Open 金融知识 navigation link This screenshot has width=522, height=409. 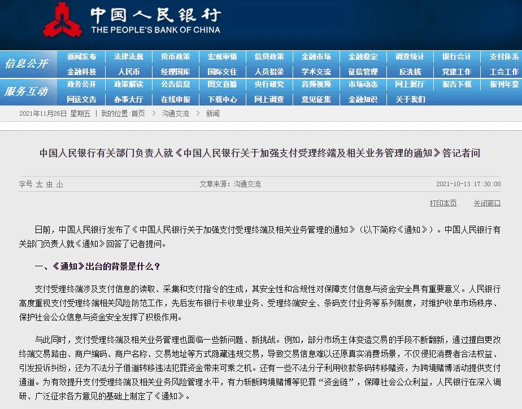click(x=363, y=99)
